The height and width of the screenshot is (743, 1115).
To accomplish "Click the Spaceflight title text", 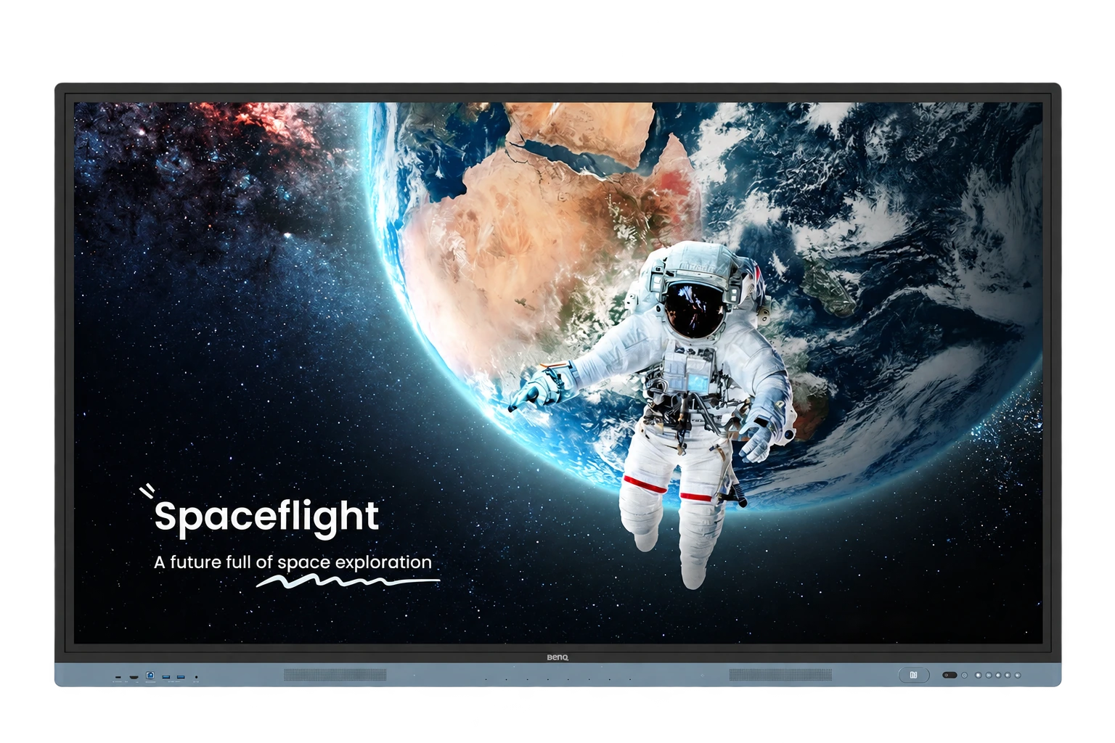I will [x=266, y=517].
